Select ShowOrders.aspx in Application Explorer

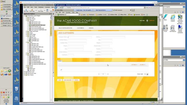35,48
